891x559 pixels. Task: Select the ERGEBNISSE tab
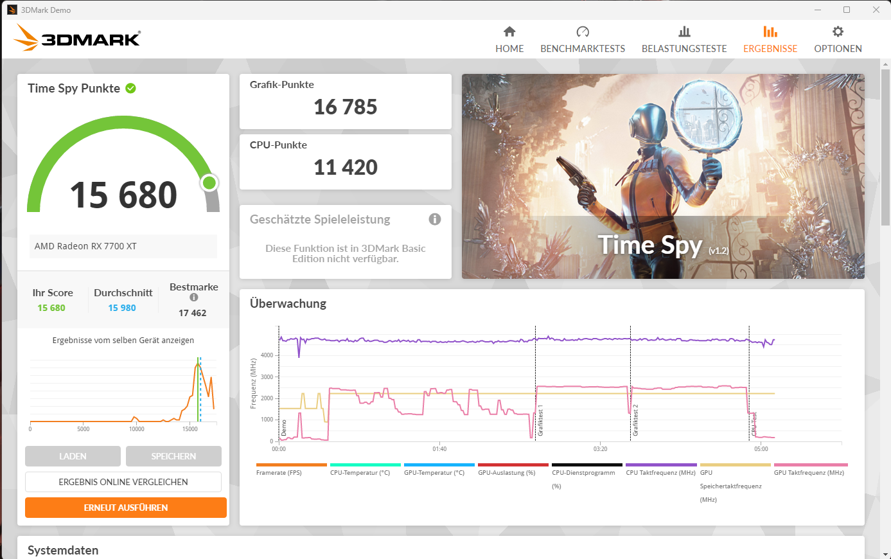coord(770,40)
